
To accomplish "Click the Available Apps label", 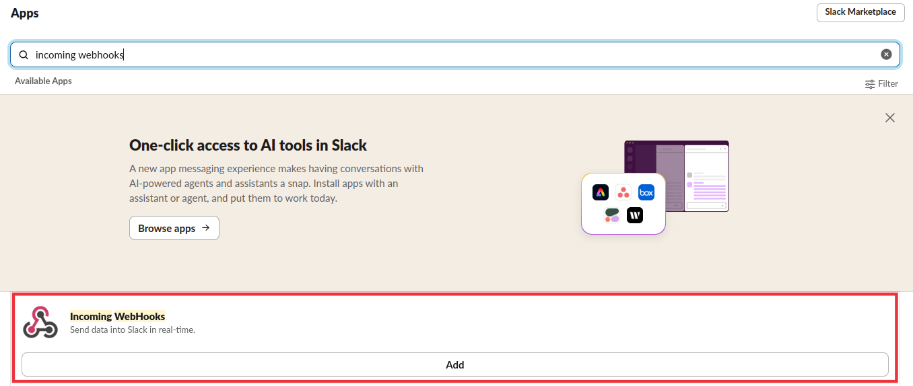I will 43,81.
